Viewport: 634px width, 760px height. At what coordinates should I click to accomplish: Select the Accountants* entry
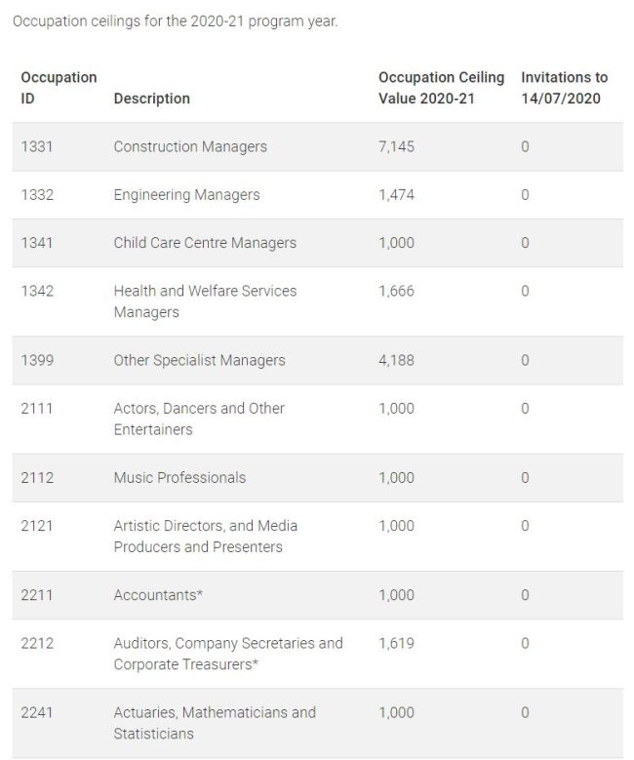tap(158, 594)
